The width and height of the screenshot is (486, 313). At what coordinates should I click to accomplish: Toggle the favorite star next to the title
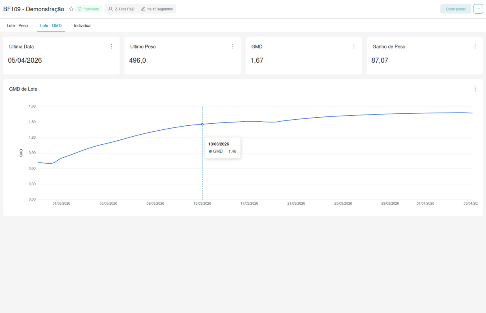tap(71, 8)
